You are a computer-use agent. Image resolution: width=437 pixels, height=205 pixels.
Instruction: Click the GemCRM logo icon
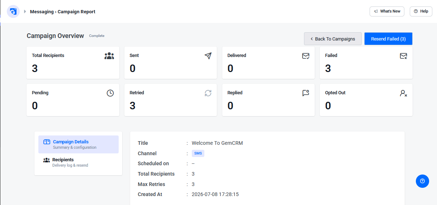13,11
